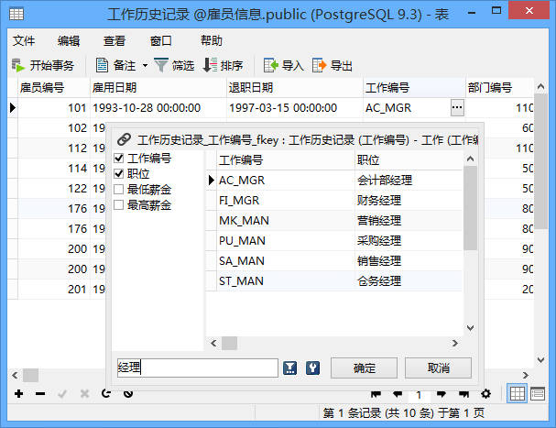Click the 确定 button

click(364, 368)
